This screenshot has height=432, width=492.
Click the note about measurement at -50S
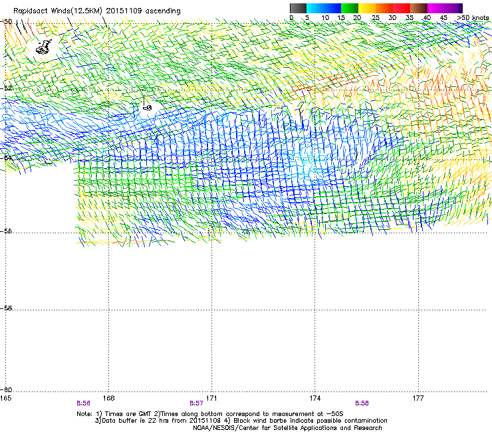248,414
